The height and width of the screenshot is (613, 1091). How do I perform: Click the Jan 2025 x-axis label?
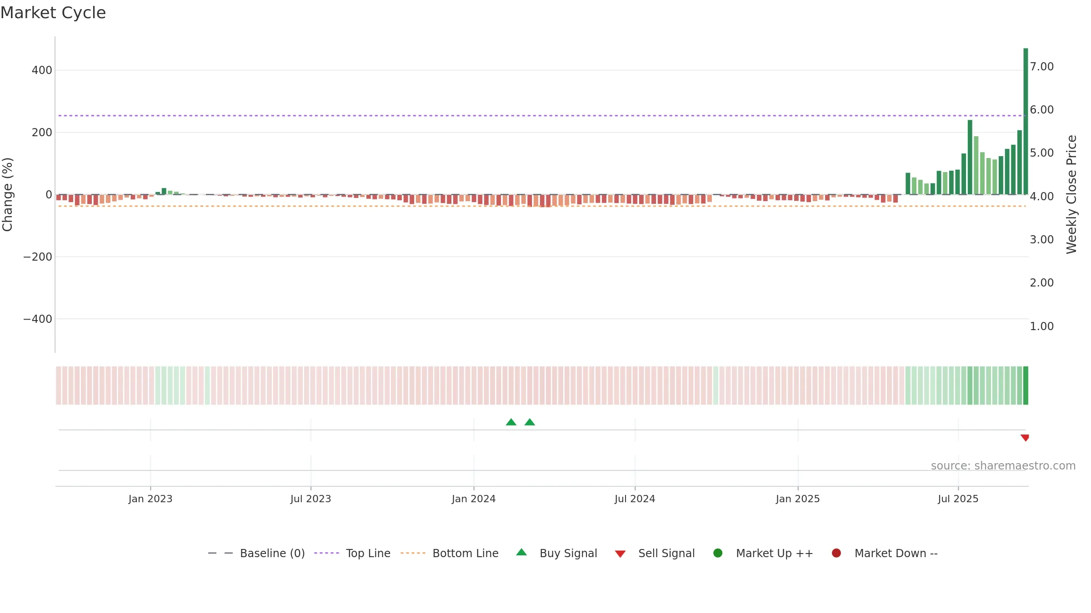click(798, 499)
